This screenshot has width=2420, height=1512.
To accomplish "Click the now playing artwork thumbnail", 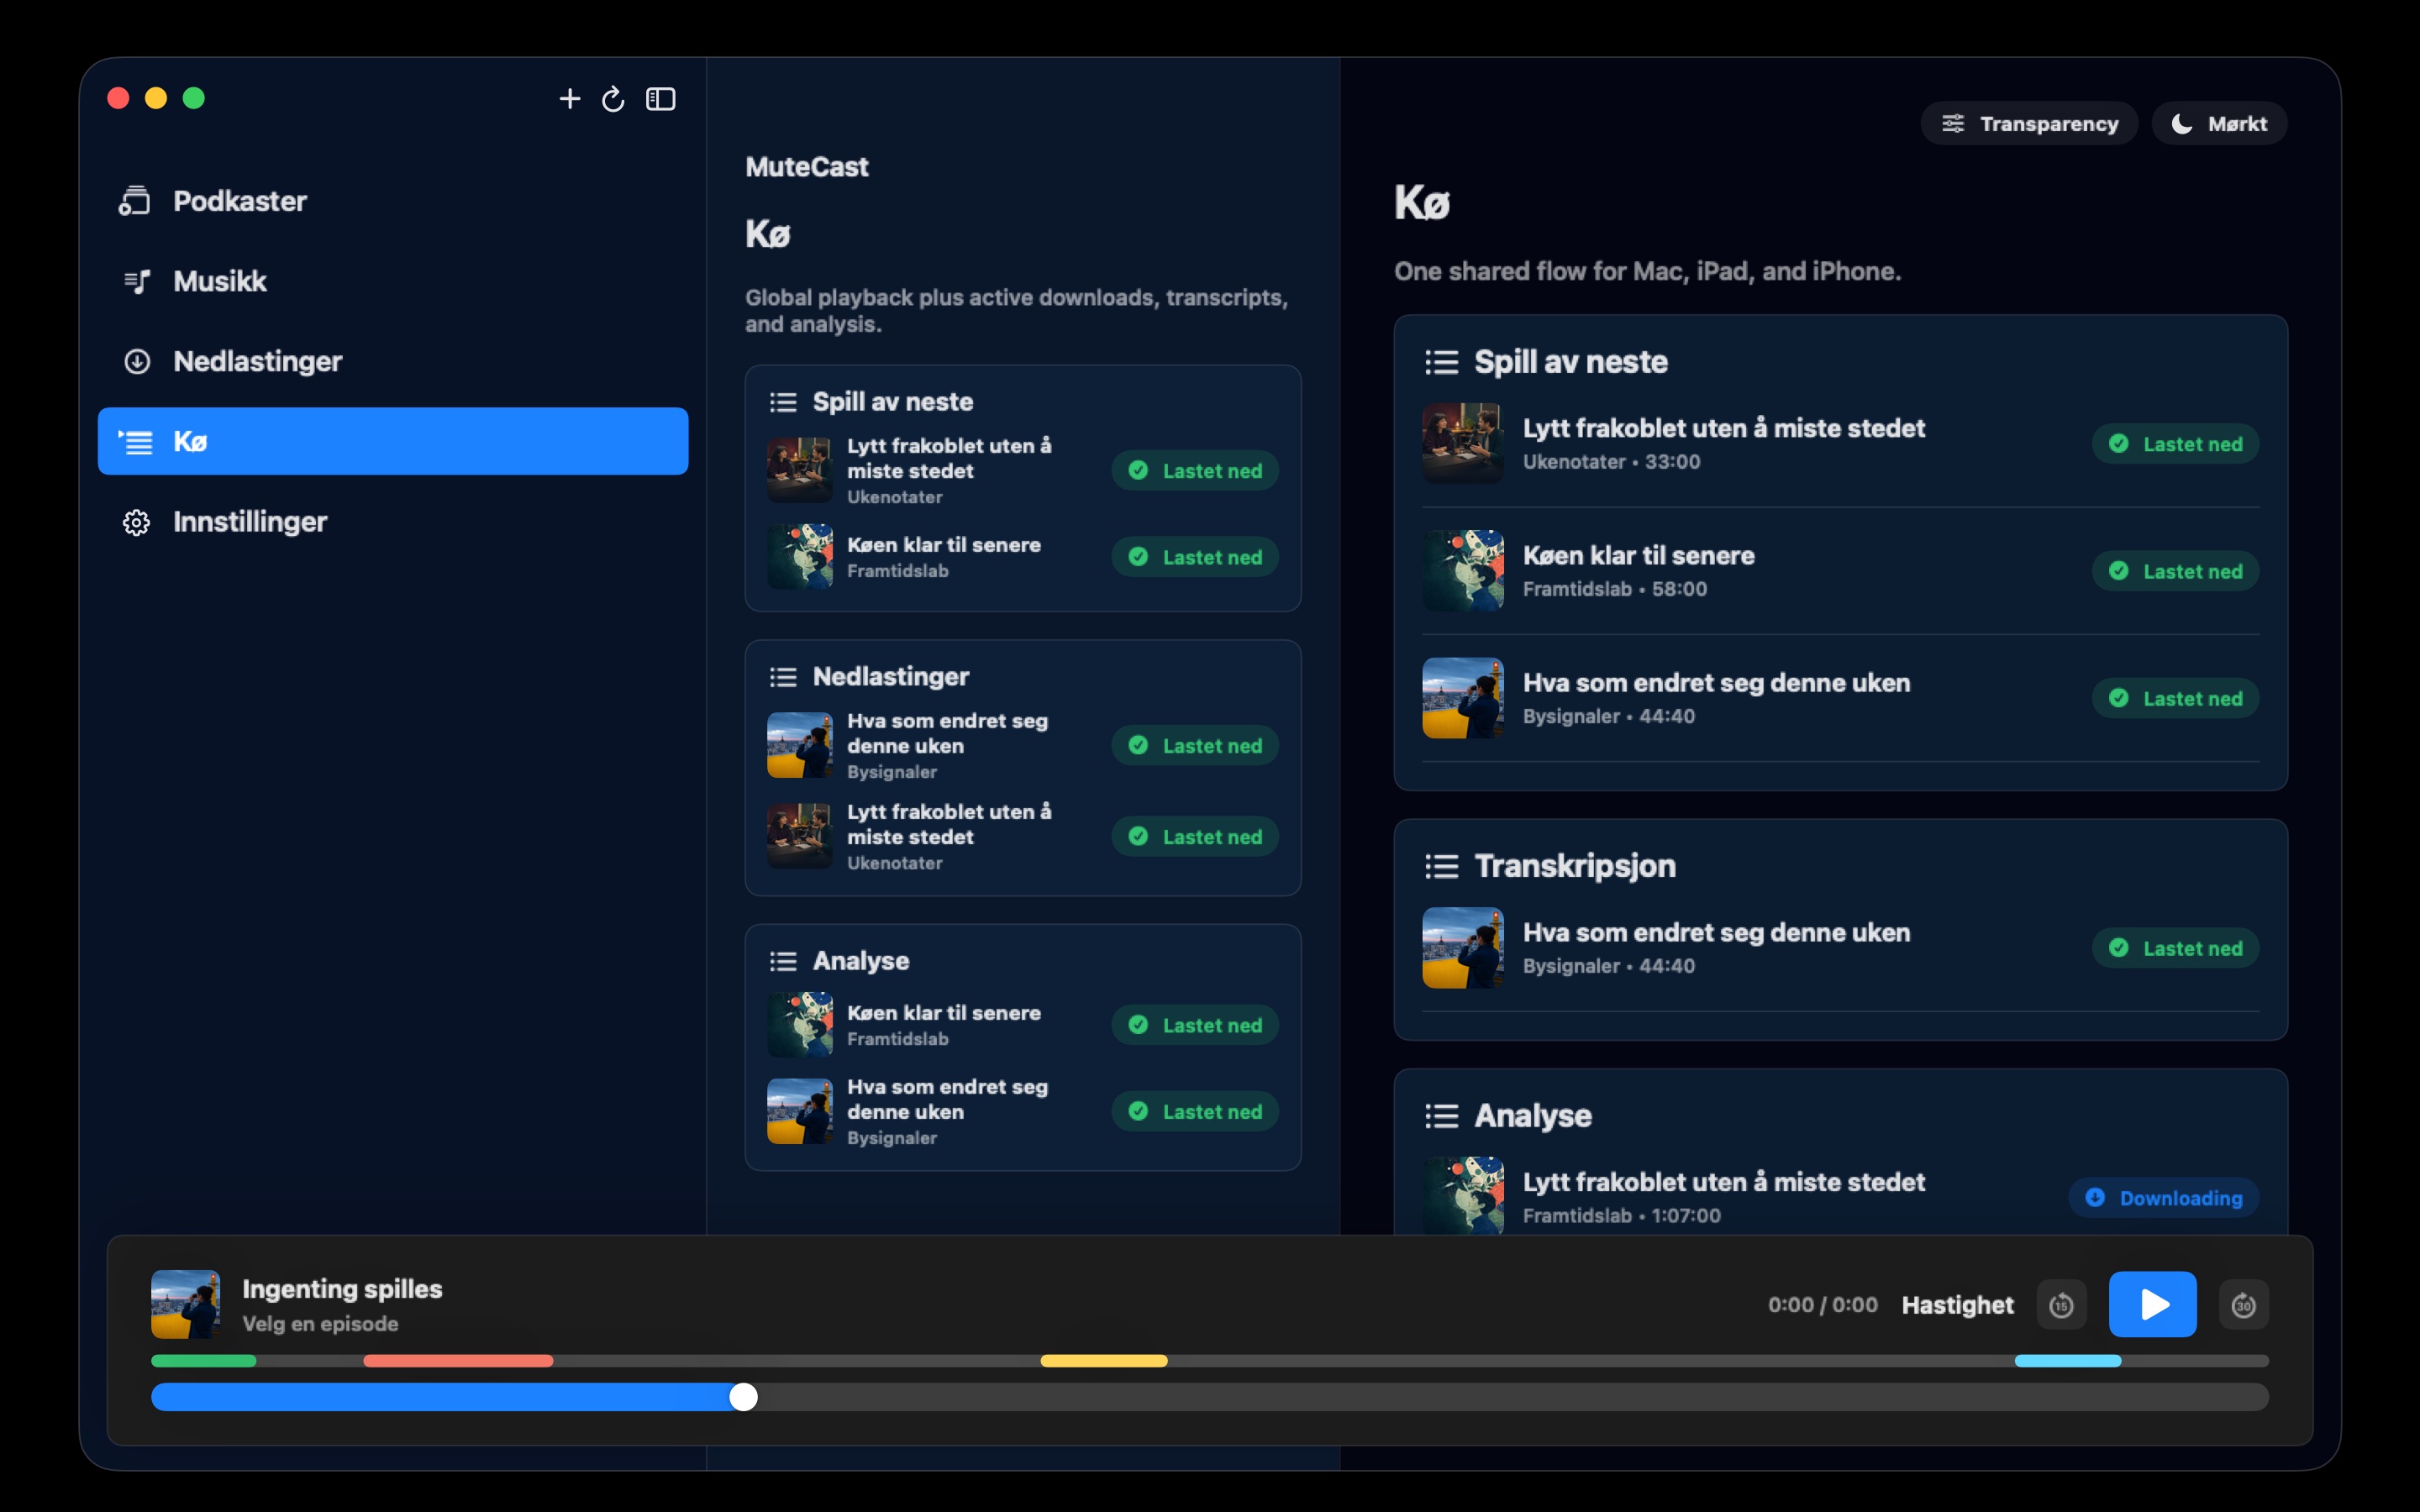I will pos(185,1304).
